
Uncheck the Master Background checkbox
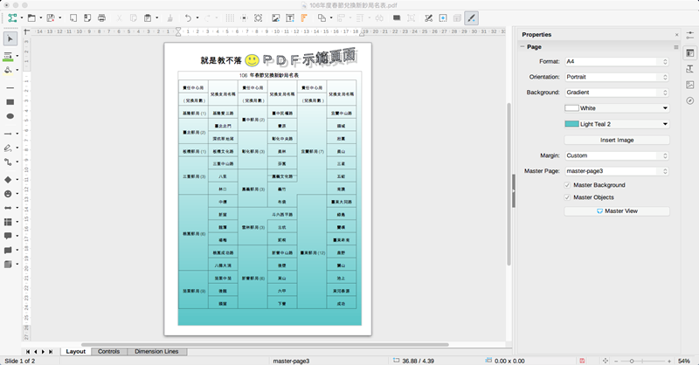[568, 185]
